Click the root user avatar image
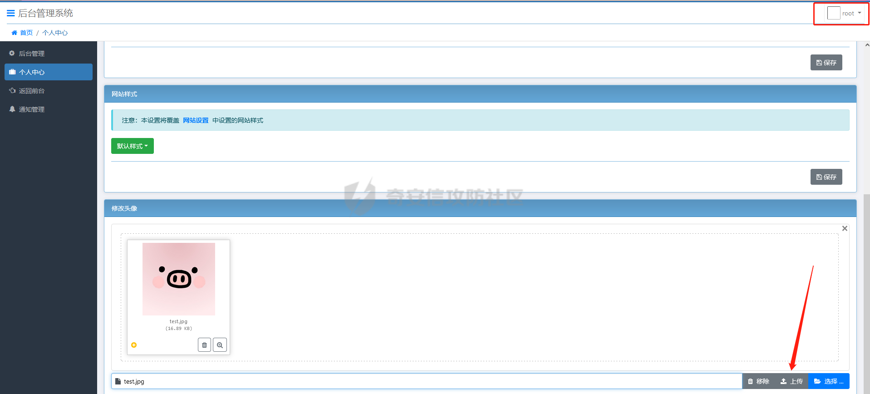This screenshot has width=870, height=394. pos(833,13)
